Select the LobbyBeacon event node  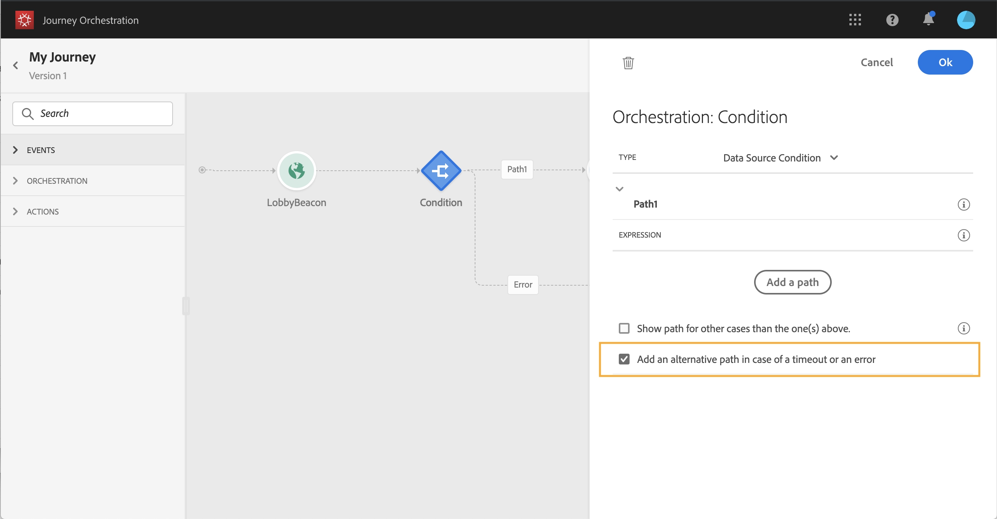point(296,171)
